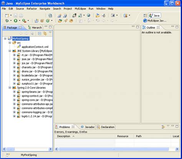Click the fast view icon in status bar

(8, 155)
